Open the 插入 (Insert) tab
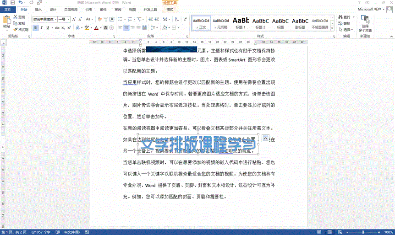Screen dimensions: 395x235 tap(38, 9)
